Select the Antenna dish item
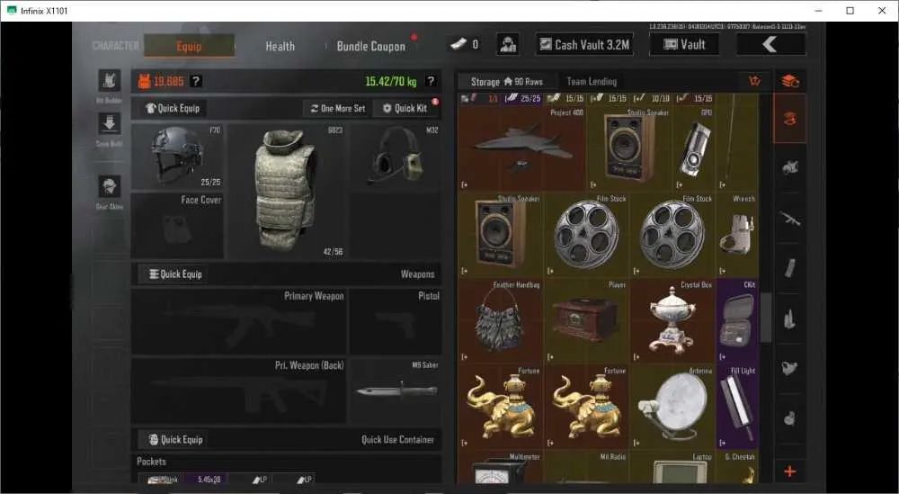The width and height of the screenshot is (899, 494). click(x=672, y=407)
